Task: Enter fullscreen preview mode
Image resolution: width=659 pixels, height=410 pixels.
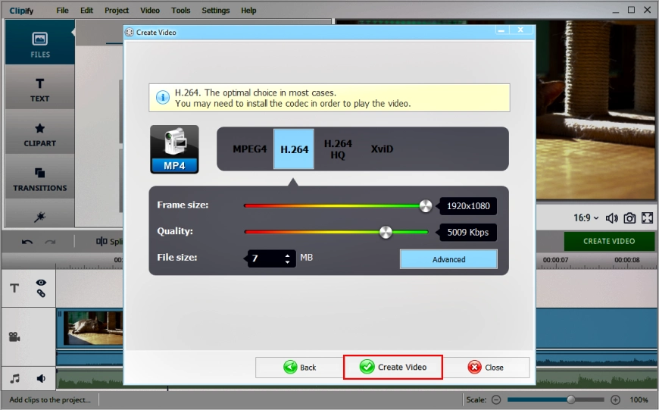Action: (647, 218)
